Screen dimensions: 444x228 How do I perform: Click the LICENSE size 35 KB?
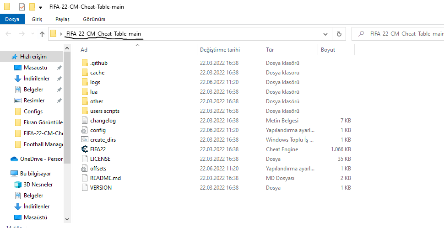click(344, 159)
